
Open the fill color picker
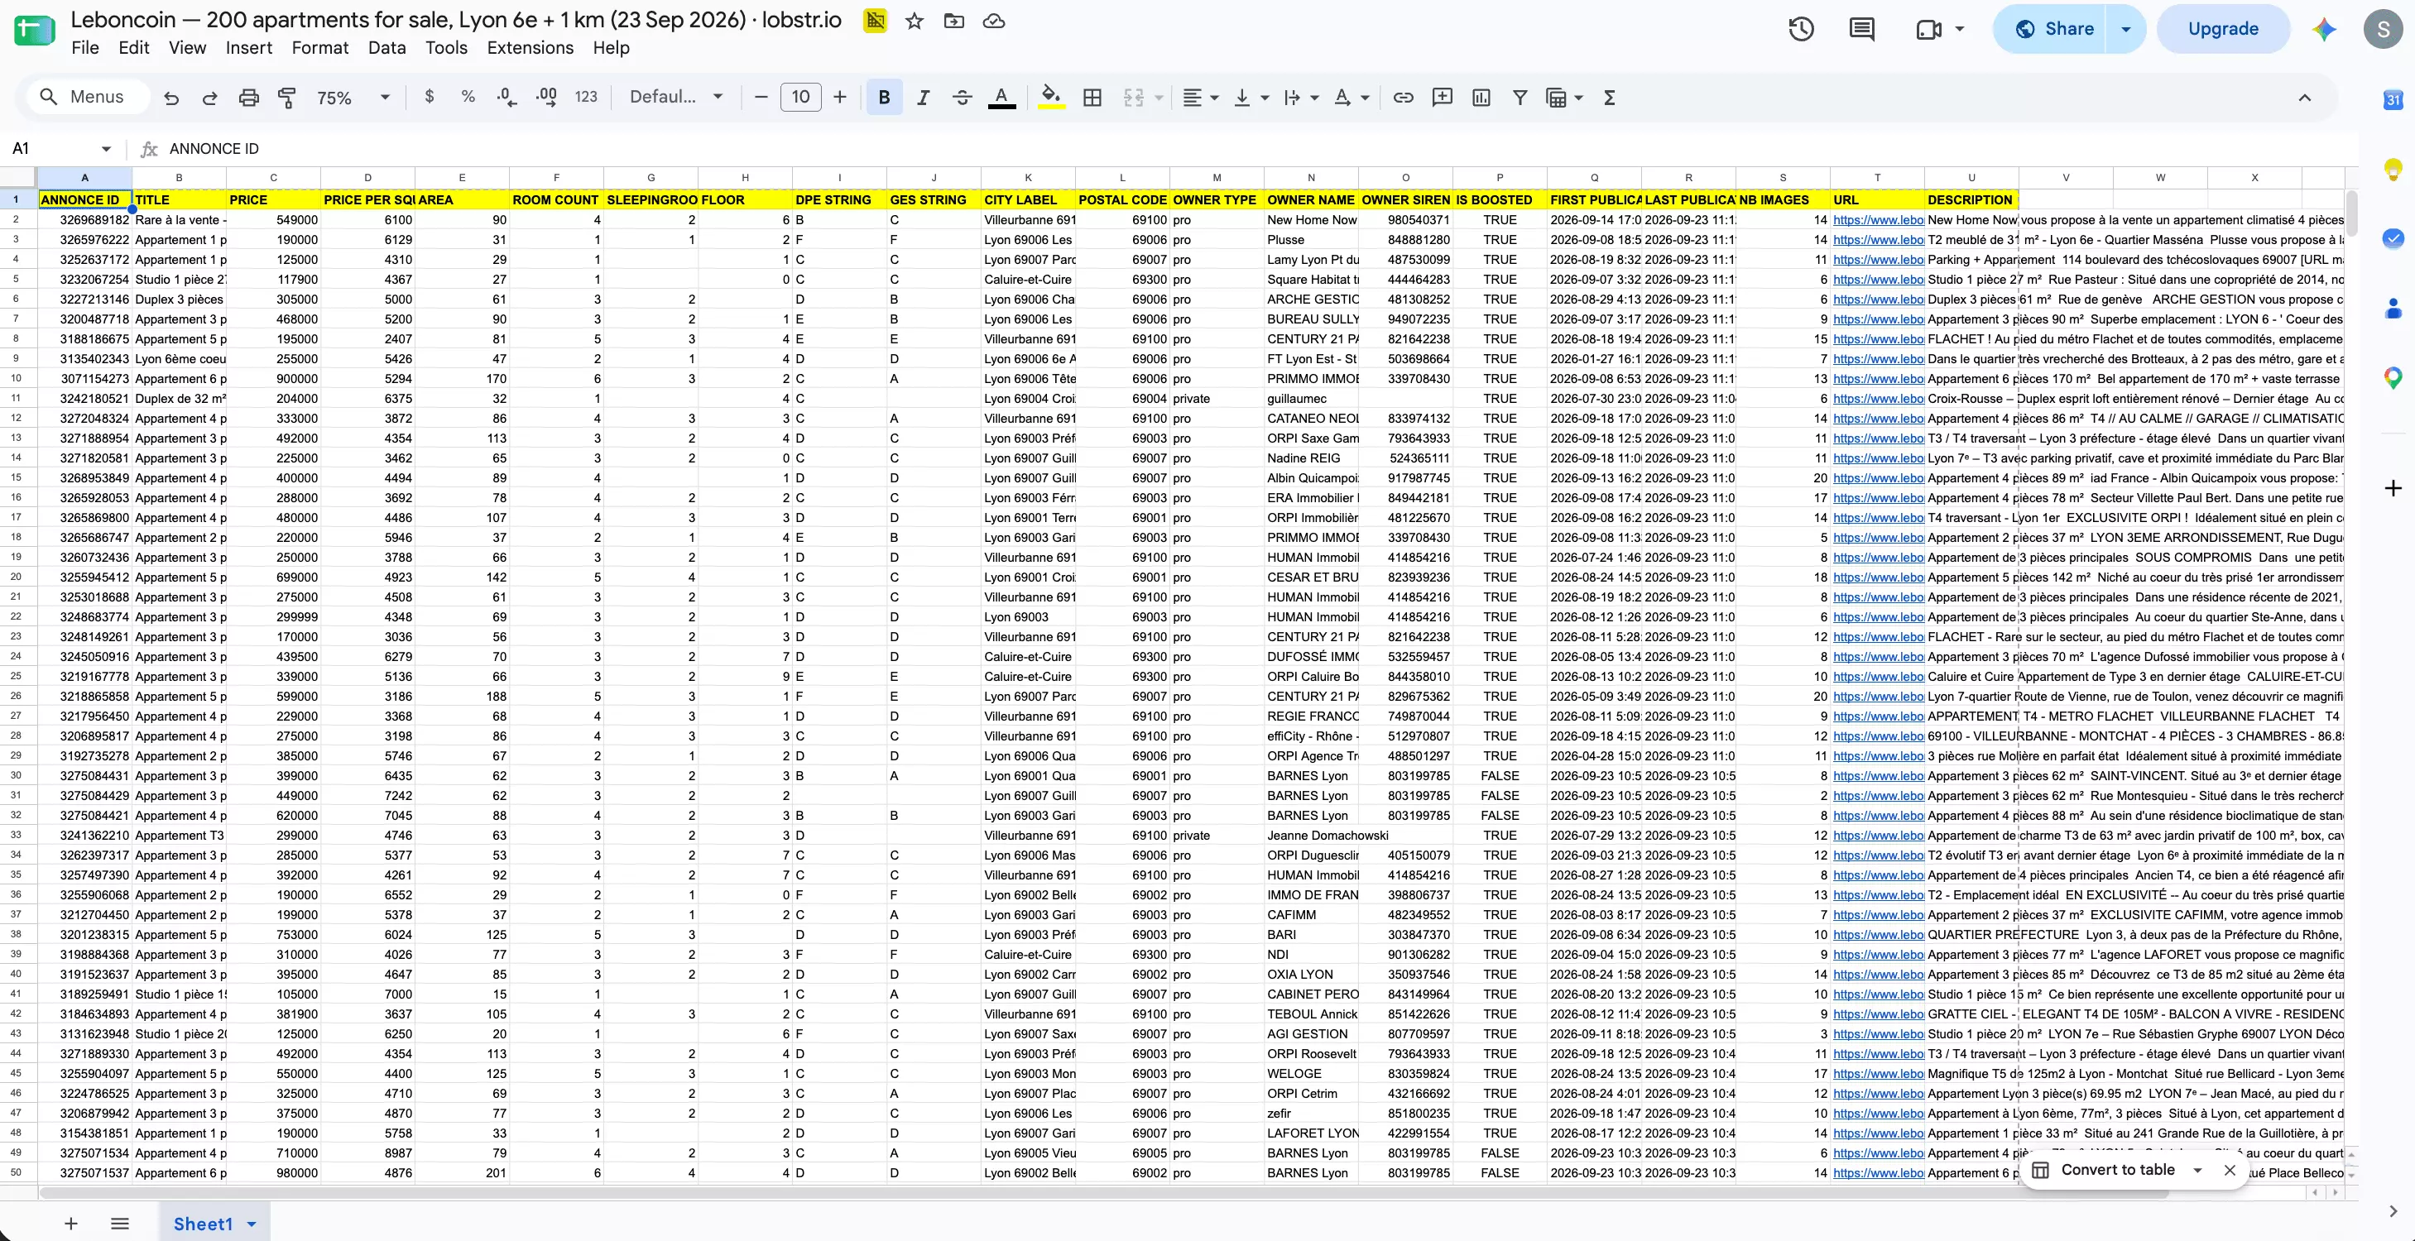tap(1052, 98)
